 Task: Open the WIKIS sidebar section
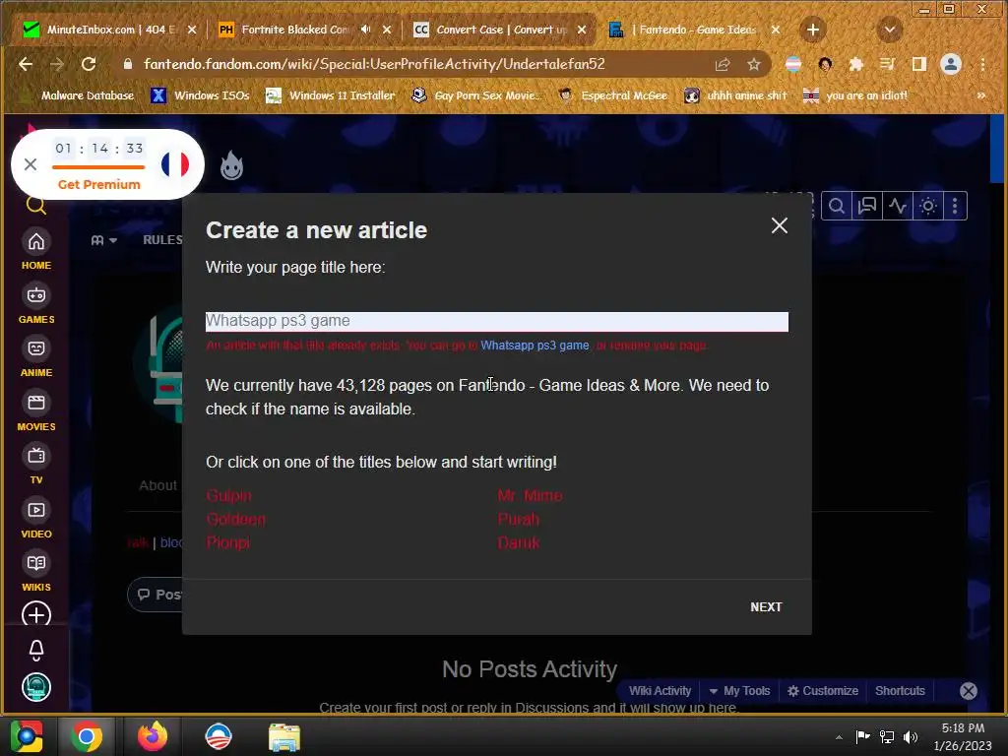pyautogui.click(x=36, y=572)
